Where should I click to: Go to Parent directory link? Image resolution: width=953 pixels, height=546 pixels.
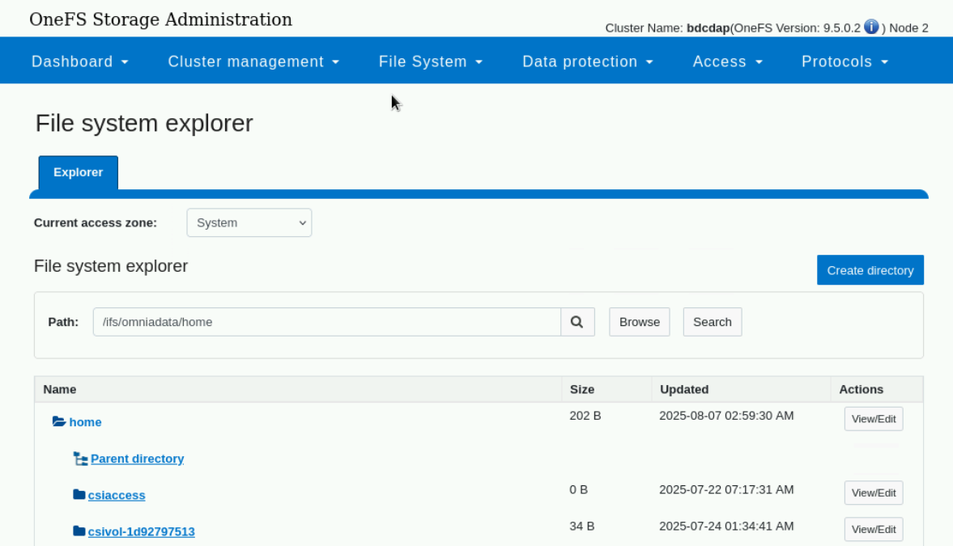coord(138,459)
